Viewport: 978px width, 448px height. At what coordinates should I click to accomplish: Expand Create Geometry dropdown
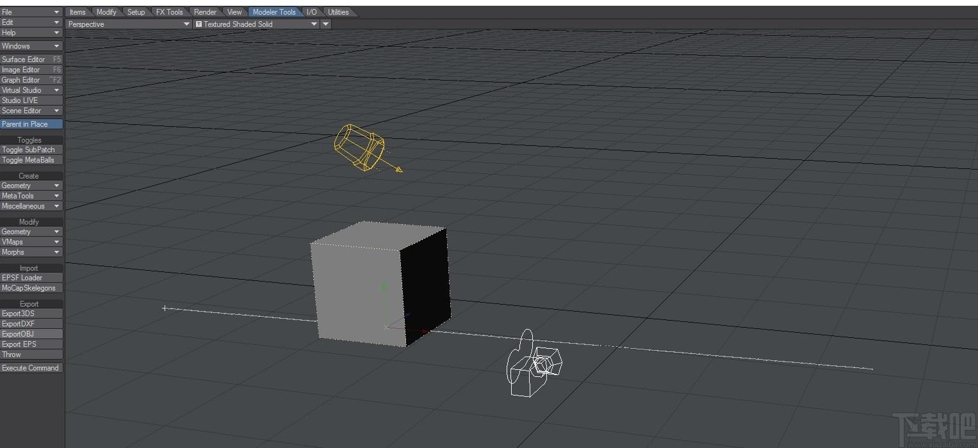point(31,185)
